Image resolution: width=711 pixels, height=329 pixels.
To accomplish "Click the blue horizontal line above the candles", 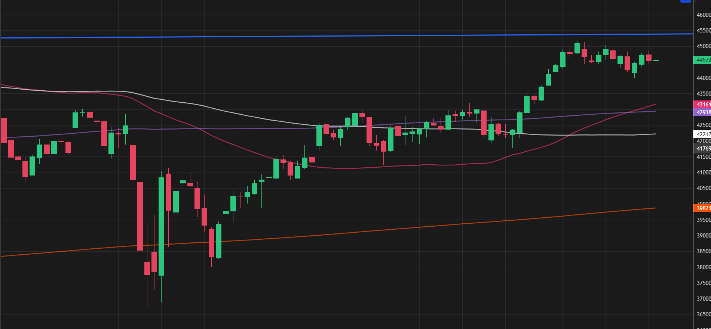I will (337, 36).
